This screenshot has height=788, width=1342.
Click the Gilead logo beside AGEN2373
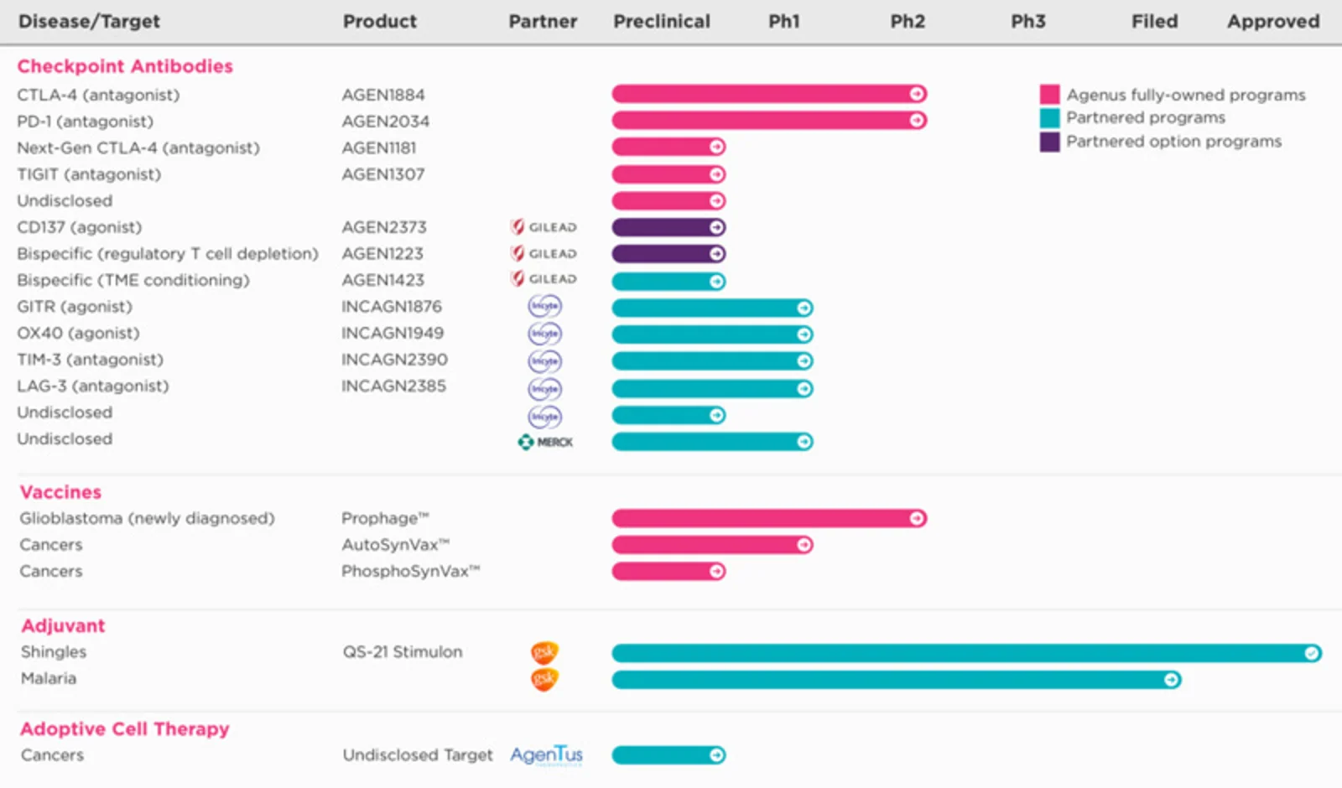tap(544, 227)
